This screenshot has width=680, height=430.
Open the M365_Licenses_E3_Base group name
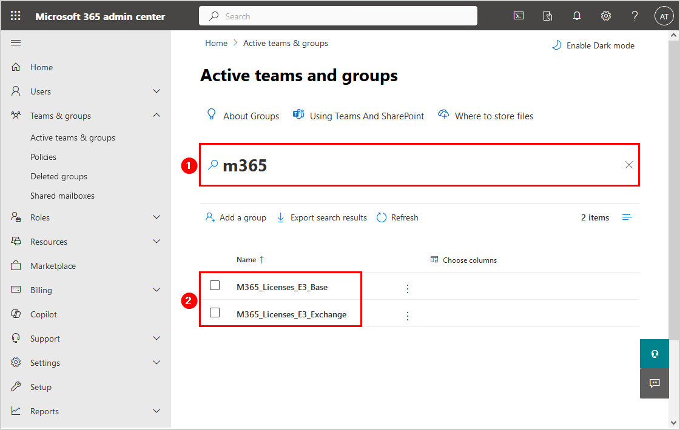click(282, 287)
